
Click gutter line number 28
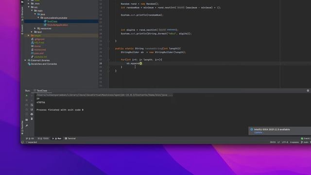101,64
